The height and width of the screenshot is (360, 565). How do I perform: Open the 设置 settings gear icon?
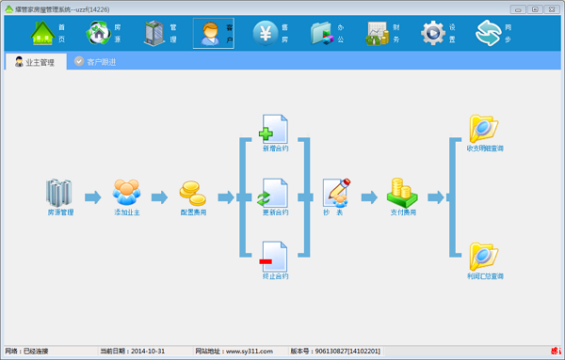(433, 33)
